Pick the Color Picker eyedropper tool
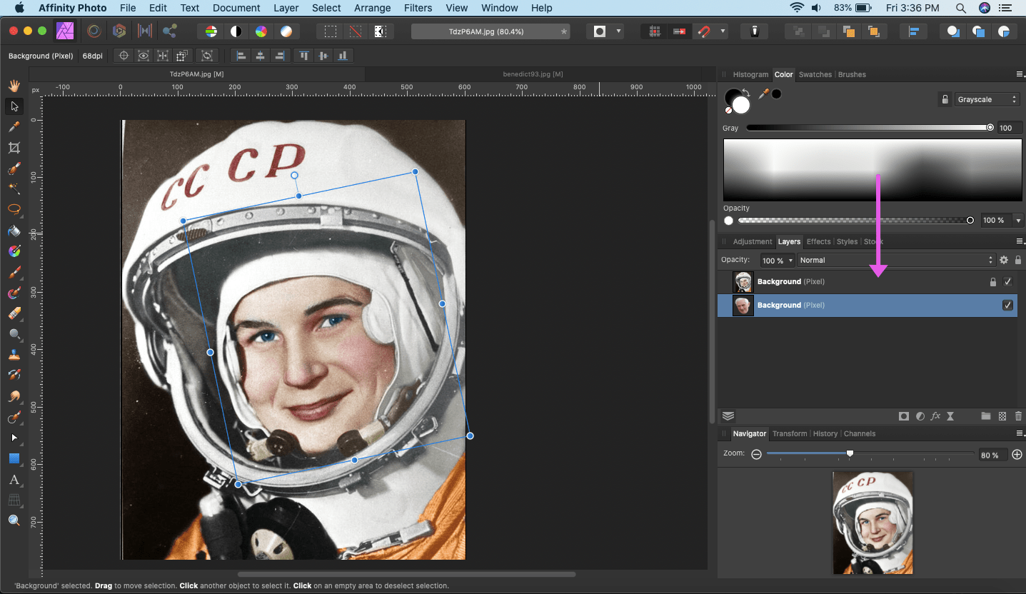 (x=14, y=127)
